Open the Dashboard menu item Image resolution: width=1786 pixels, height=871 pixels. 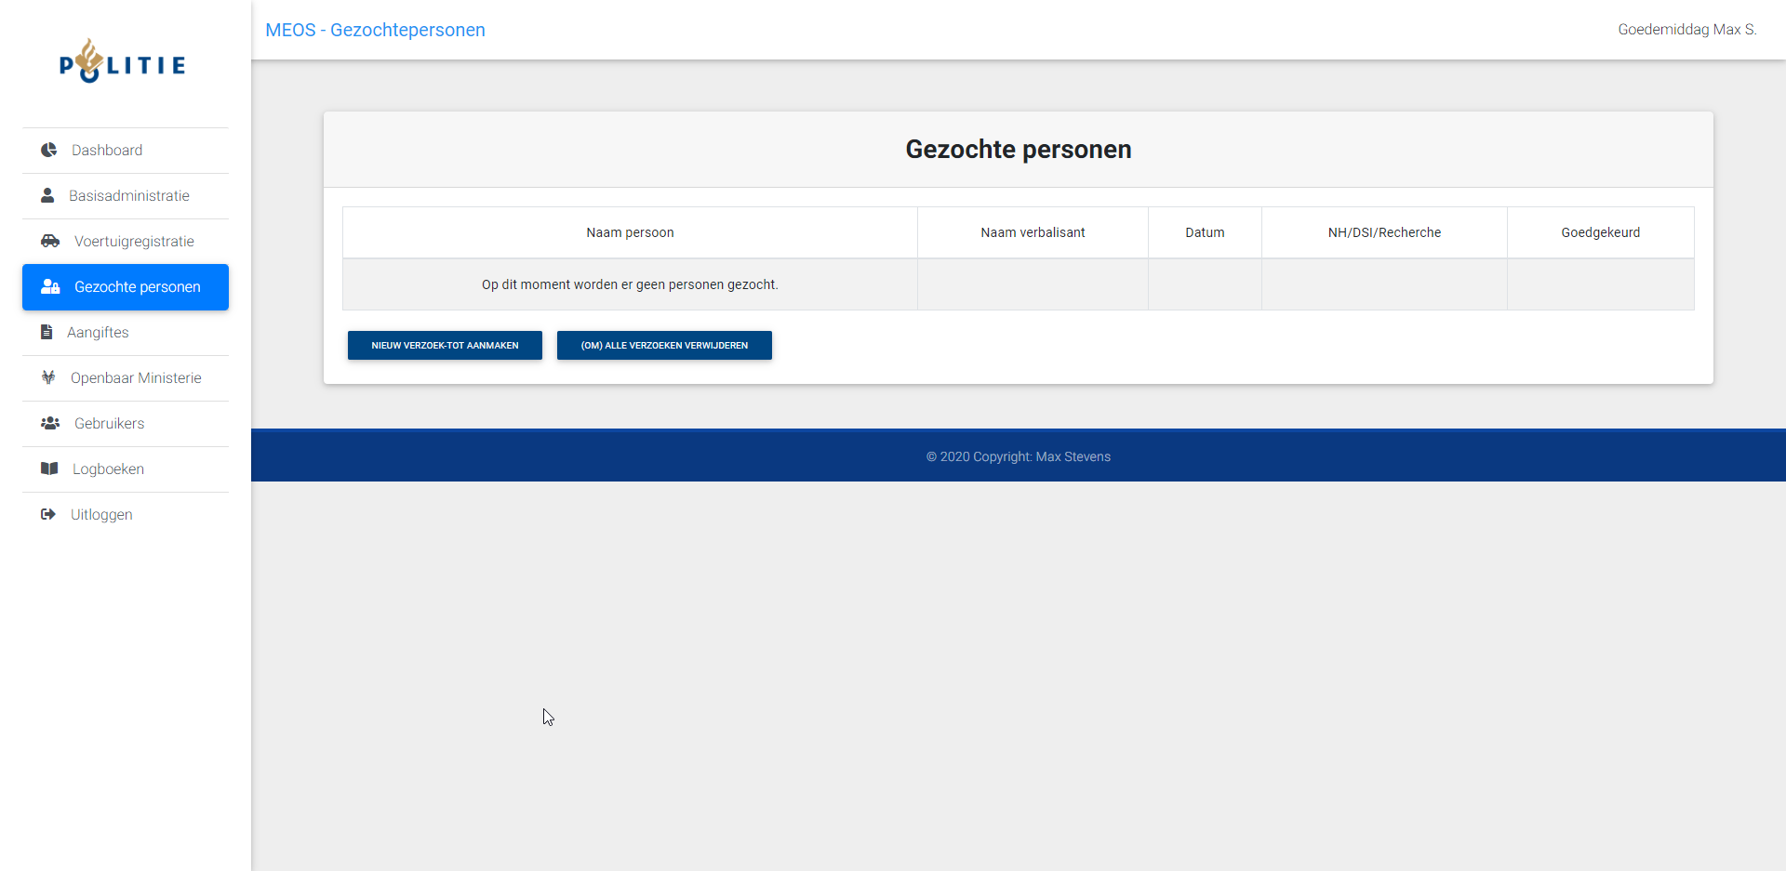pos(107,151)
